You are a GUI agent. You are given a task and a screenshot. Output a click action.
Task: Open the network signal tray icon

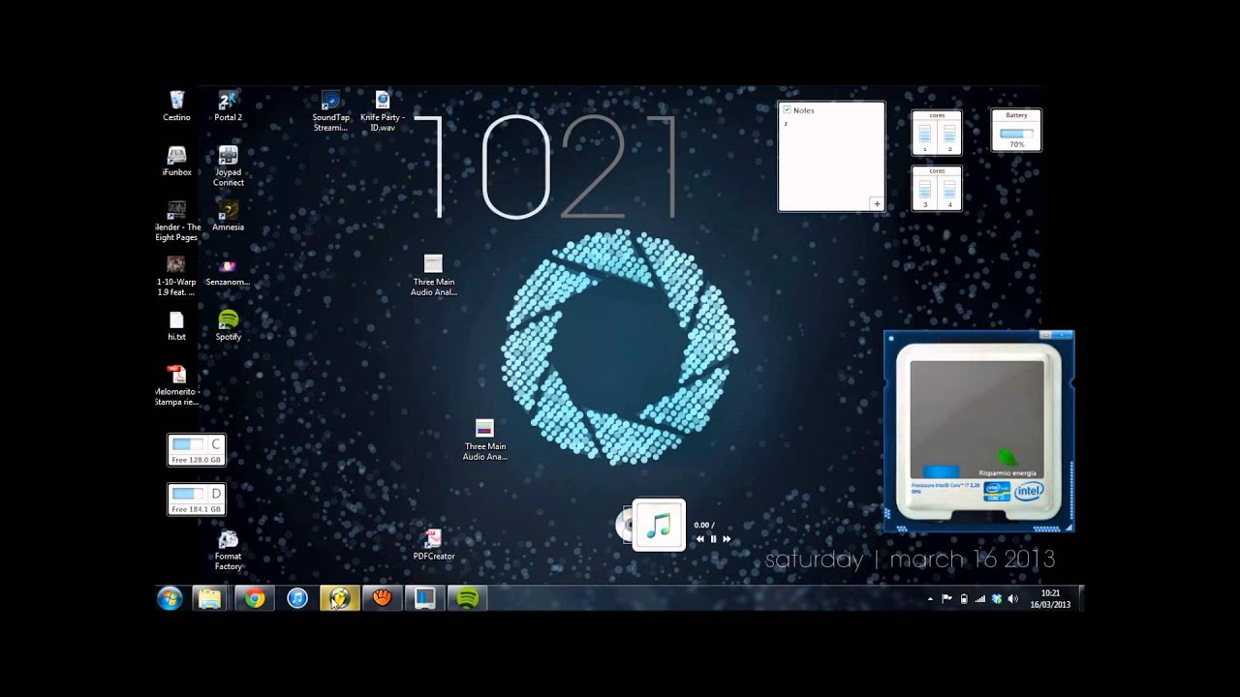tap(979, 599)
